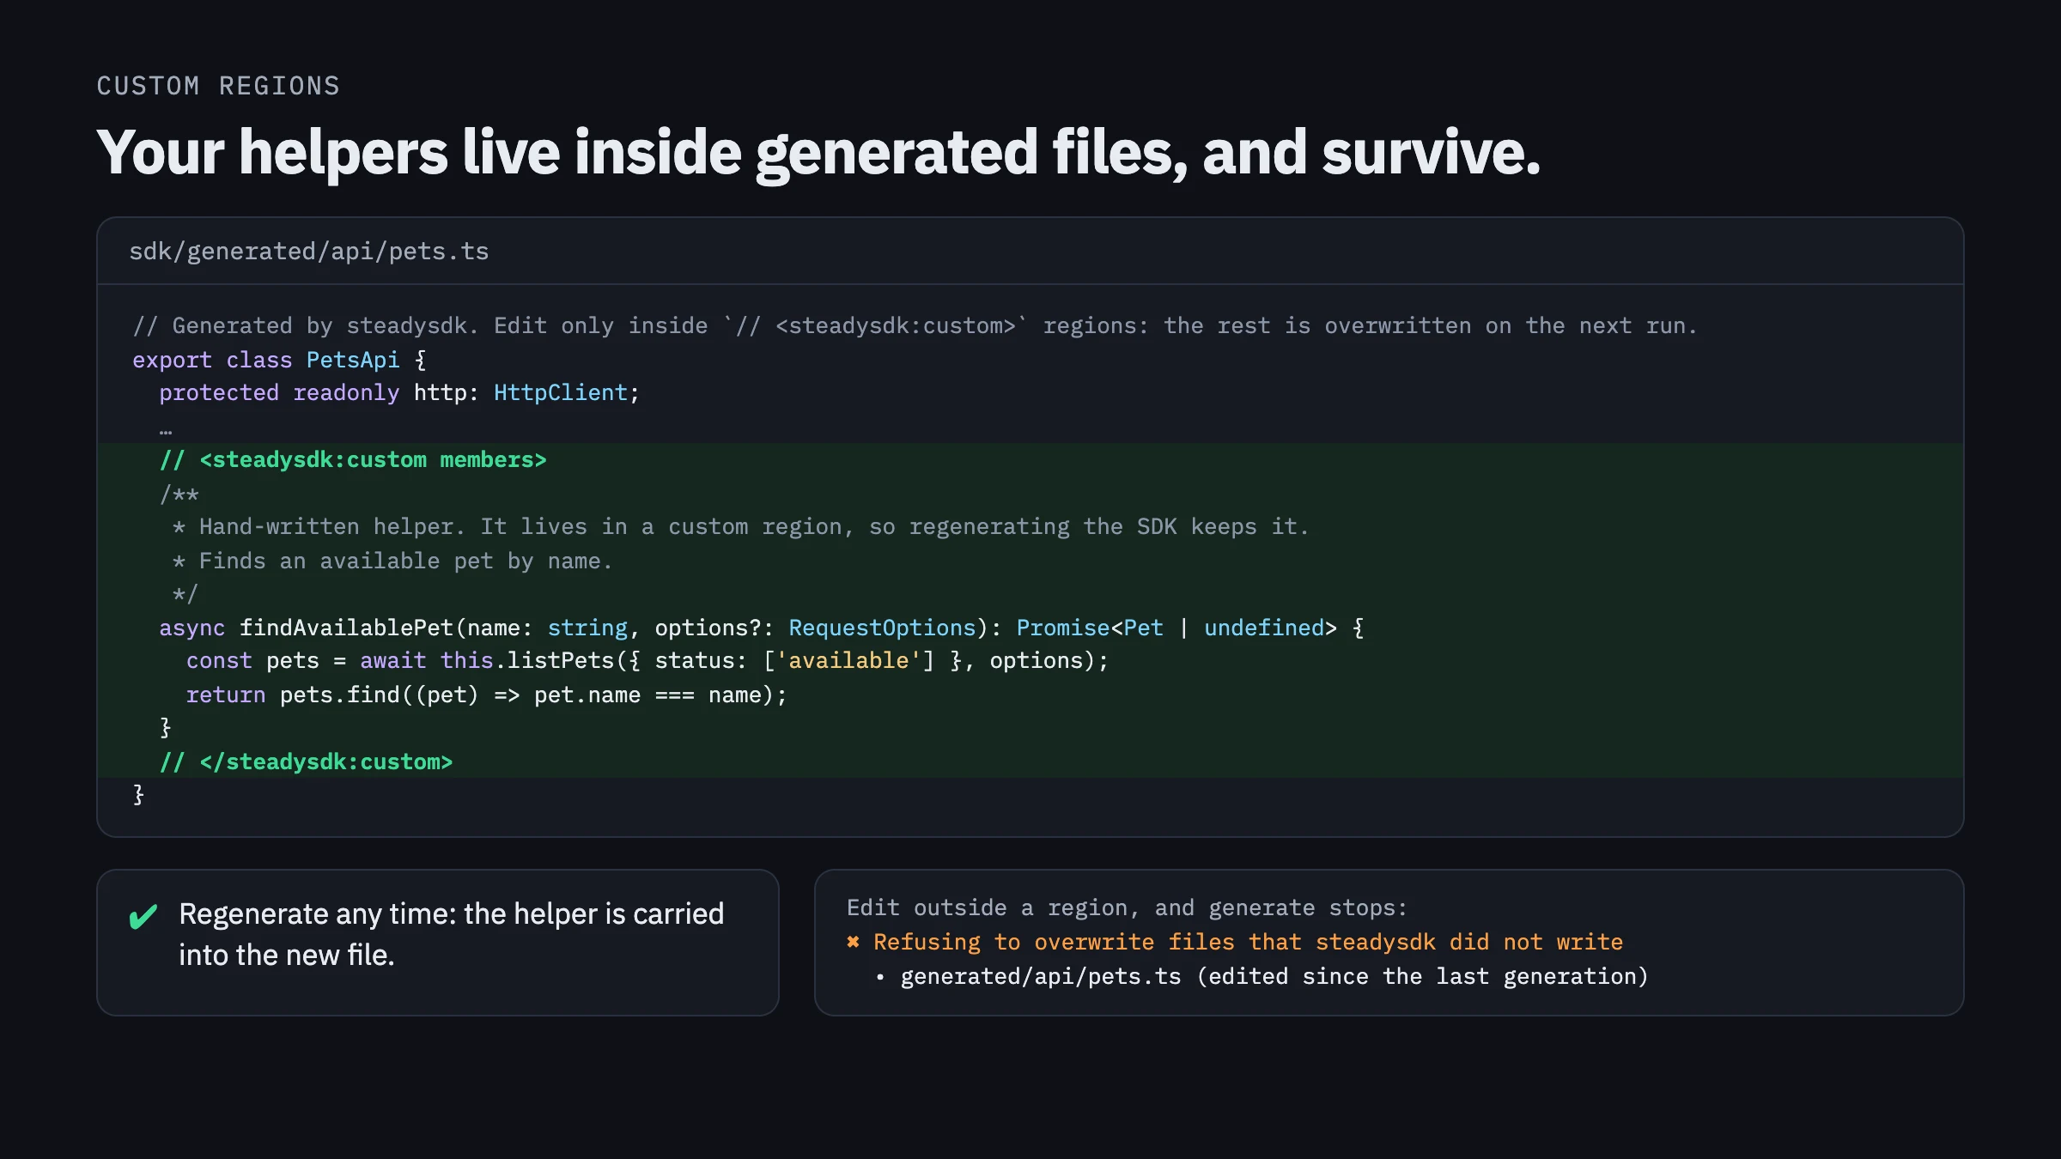Click the 'Regenerate any time' message text

[x=452, y=934]
